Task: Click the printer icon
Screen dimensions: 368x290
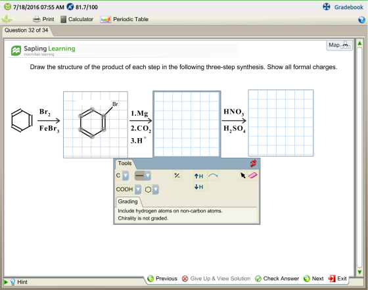Action: coord(37,19)
